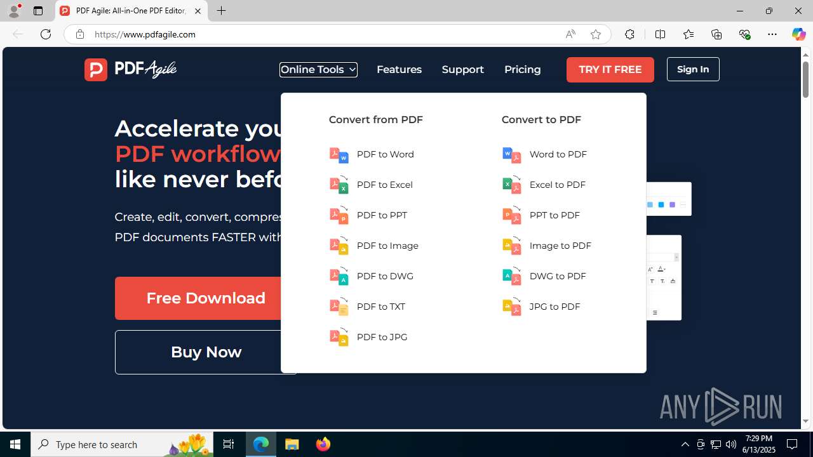Click the PDF to JPG icon

tap(339, 337)
